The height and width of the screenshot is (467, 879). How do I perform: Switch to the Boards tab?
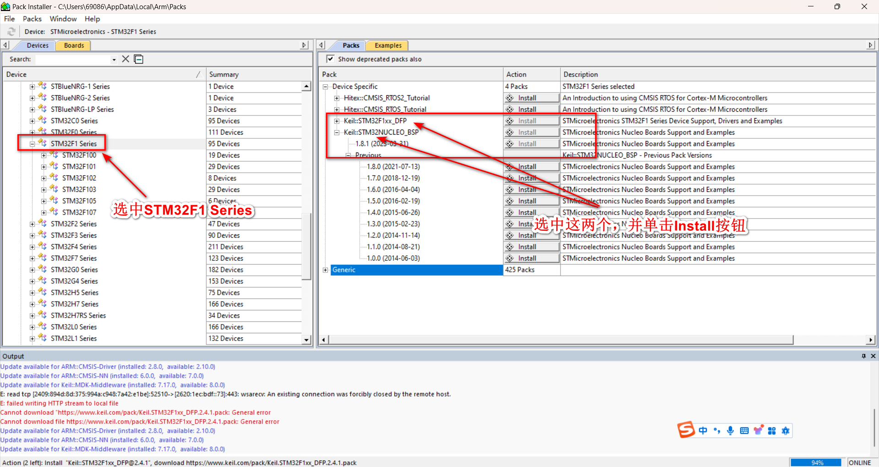pyautogui.click(x=74, y=45)
